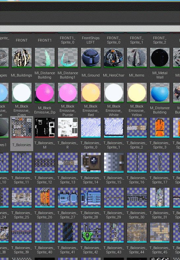The height and width of the screenshot is (260, 180).
Task: Select the T_Balconies_Sprite_30 thumbnail
Action: point(137,198)
